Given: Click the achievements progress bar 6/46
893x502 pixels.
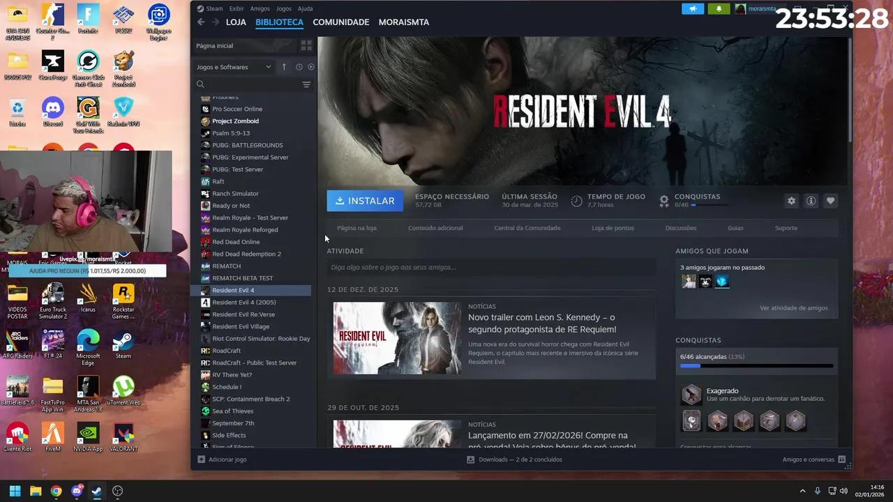Looking at the screenshot, I should point(756,366).
